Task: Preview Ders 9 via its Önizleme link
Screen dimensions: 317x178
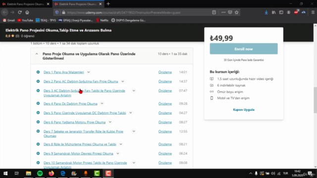Action: click(x=165, y=153)
